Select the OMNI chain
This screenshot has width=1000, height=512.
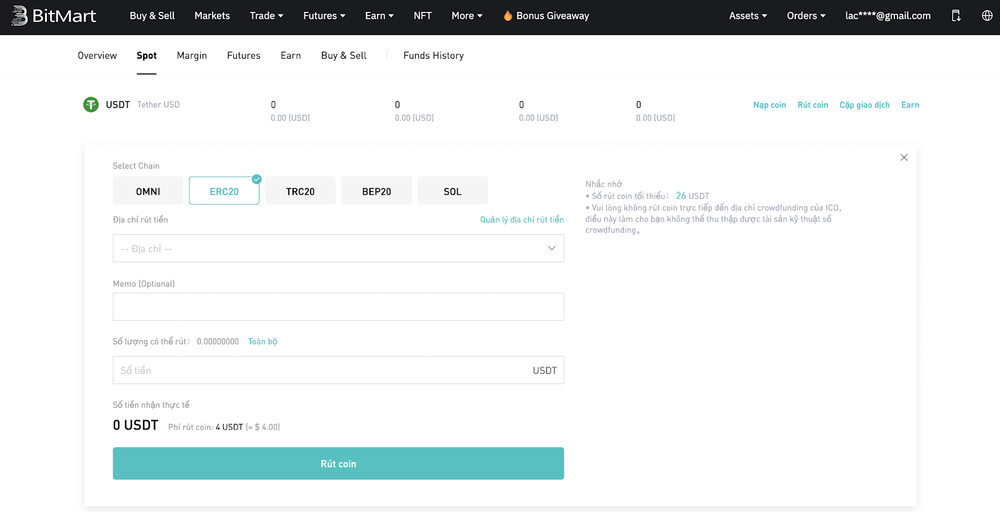point(148,191)
